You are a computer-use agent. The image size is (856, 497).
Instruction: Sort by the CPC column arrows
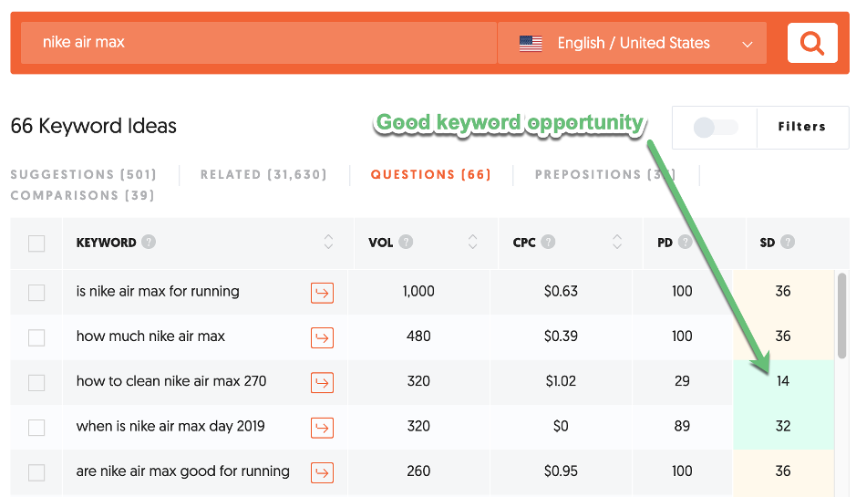pyautogui.click(x=617, y=242)
